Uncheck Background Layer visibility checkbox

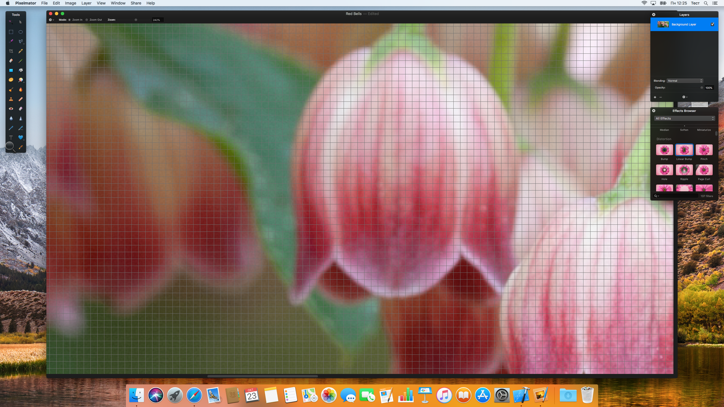click(x=712, y=24)
